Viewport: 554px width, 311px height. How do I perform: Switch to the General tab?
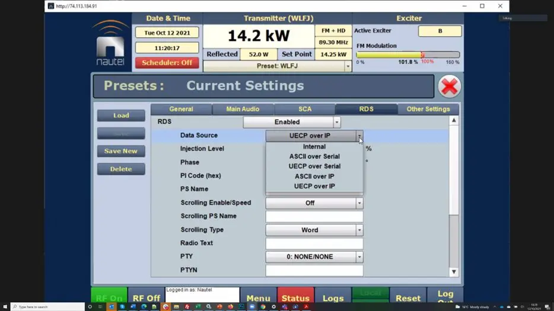click(x=182, y=109)
